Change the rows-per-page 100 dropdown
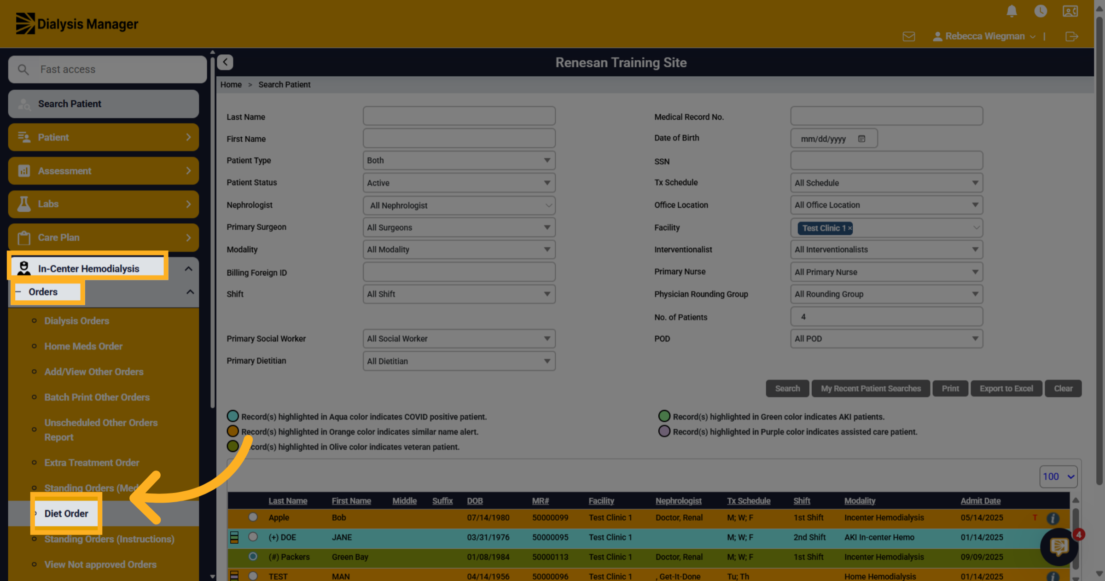Image resolution: width=1105 pixels, height=581 pixels. 1058,476
